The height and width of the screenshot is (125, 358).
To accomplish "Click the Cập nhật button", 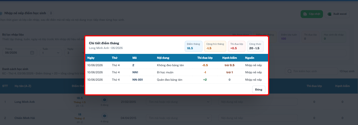I will (312, 14).
